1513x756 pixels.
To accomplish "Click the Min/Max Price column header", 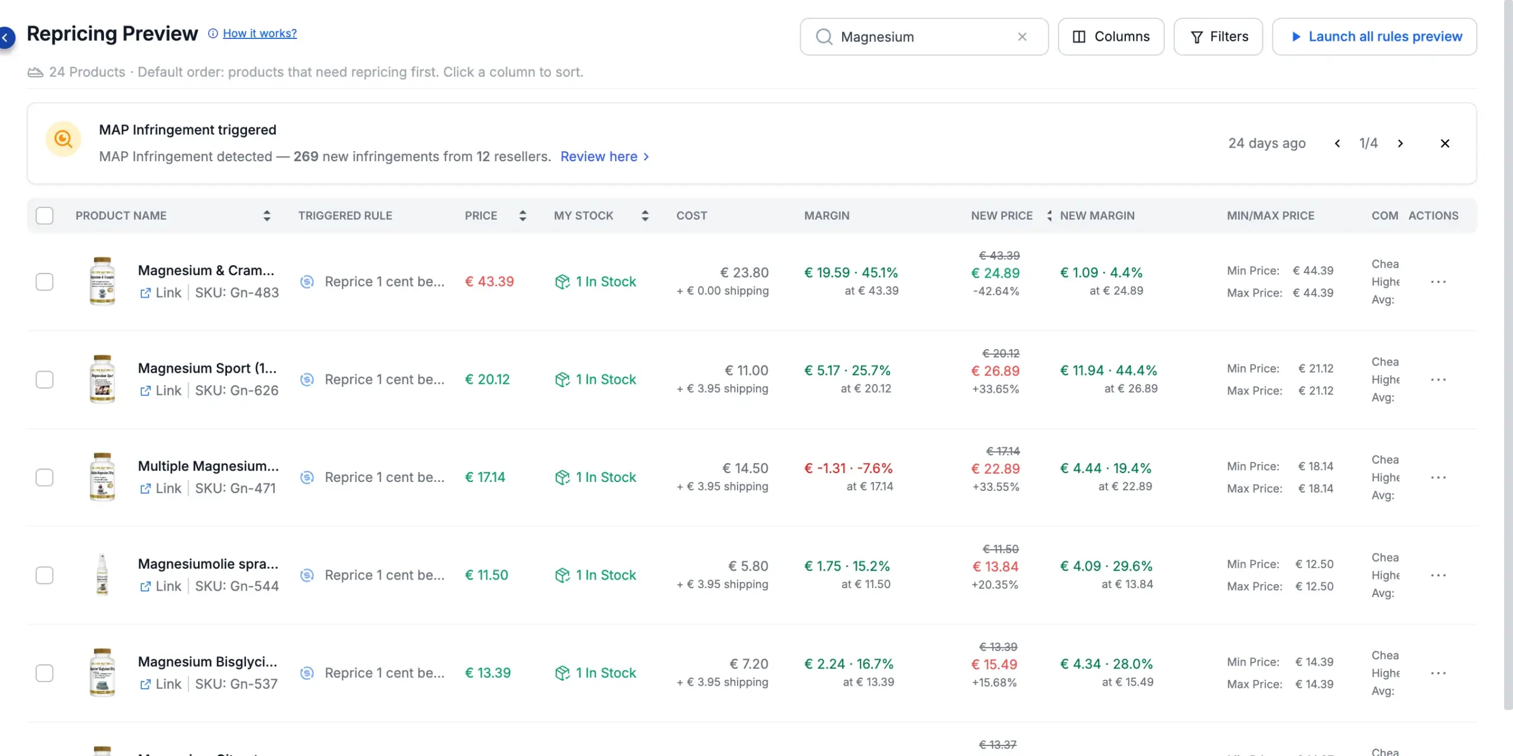I will pos(1271,216).
